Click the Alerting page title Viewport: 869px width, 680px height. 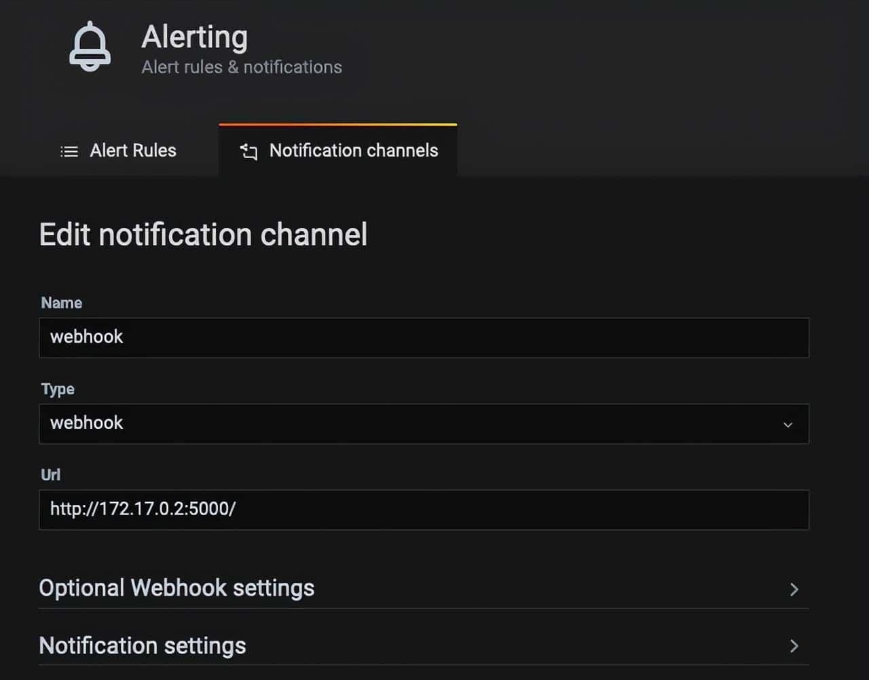pyautogui.click(x=194, y=37)
